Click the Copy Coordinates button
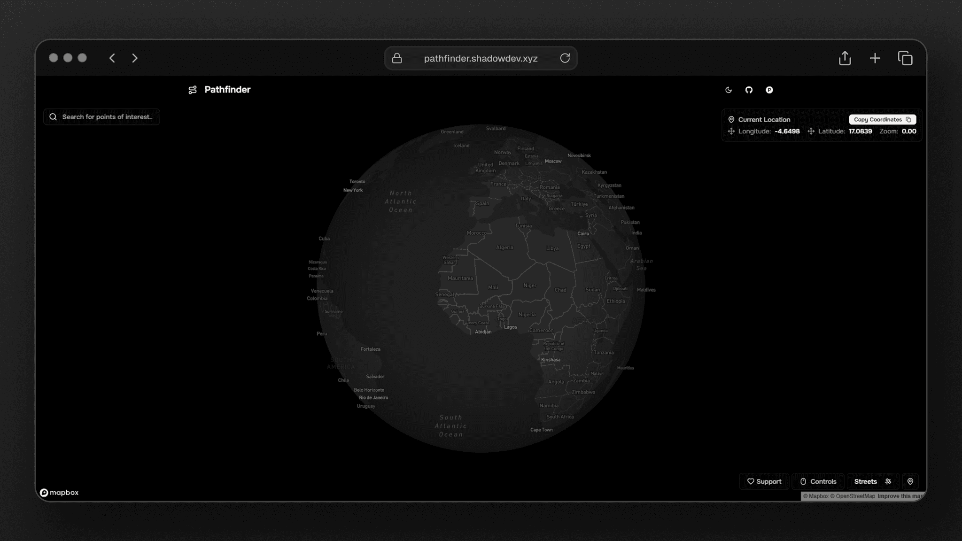This screenshot has height=541, width=962. (x=882, y=120)
